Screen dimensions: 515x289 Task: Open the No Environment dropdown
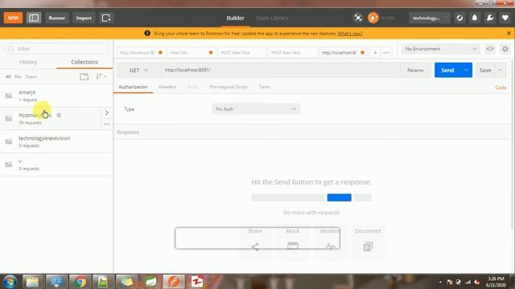pos(441,49)
